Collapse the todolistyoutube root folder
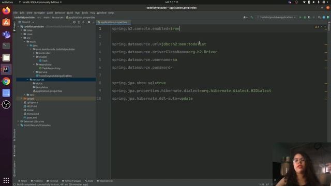Image resolution: width=331 pixels, height=186 pixels. coord(19,26)
